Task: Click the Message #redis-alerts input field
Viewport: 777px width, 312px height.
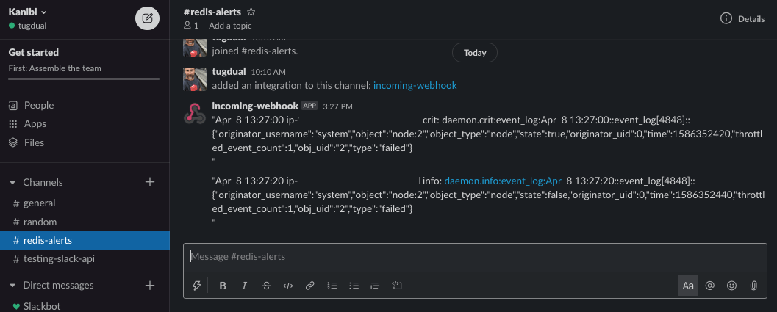Action: (470, 257)
